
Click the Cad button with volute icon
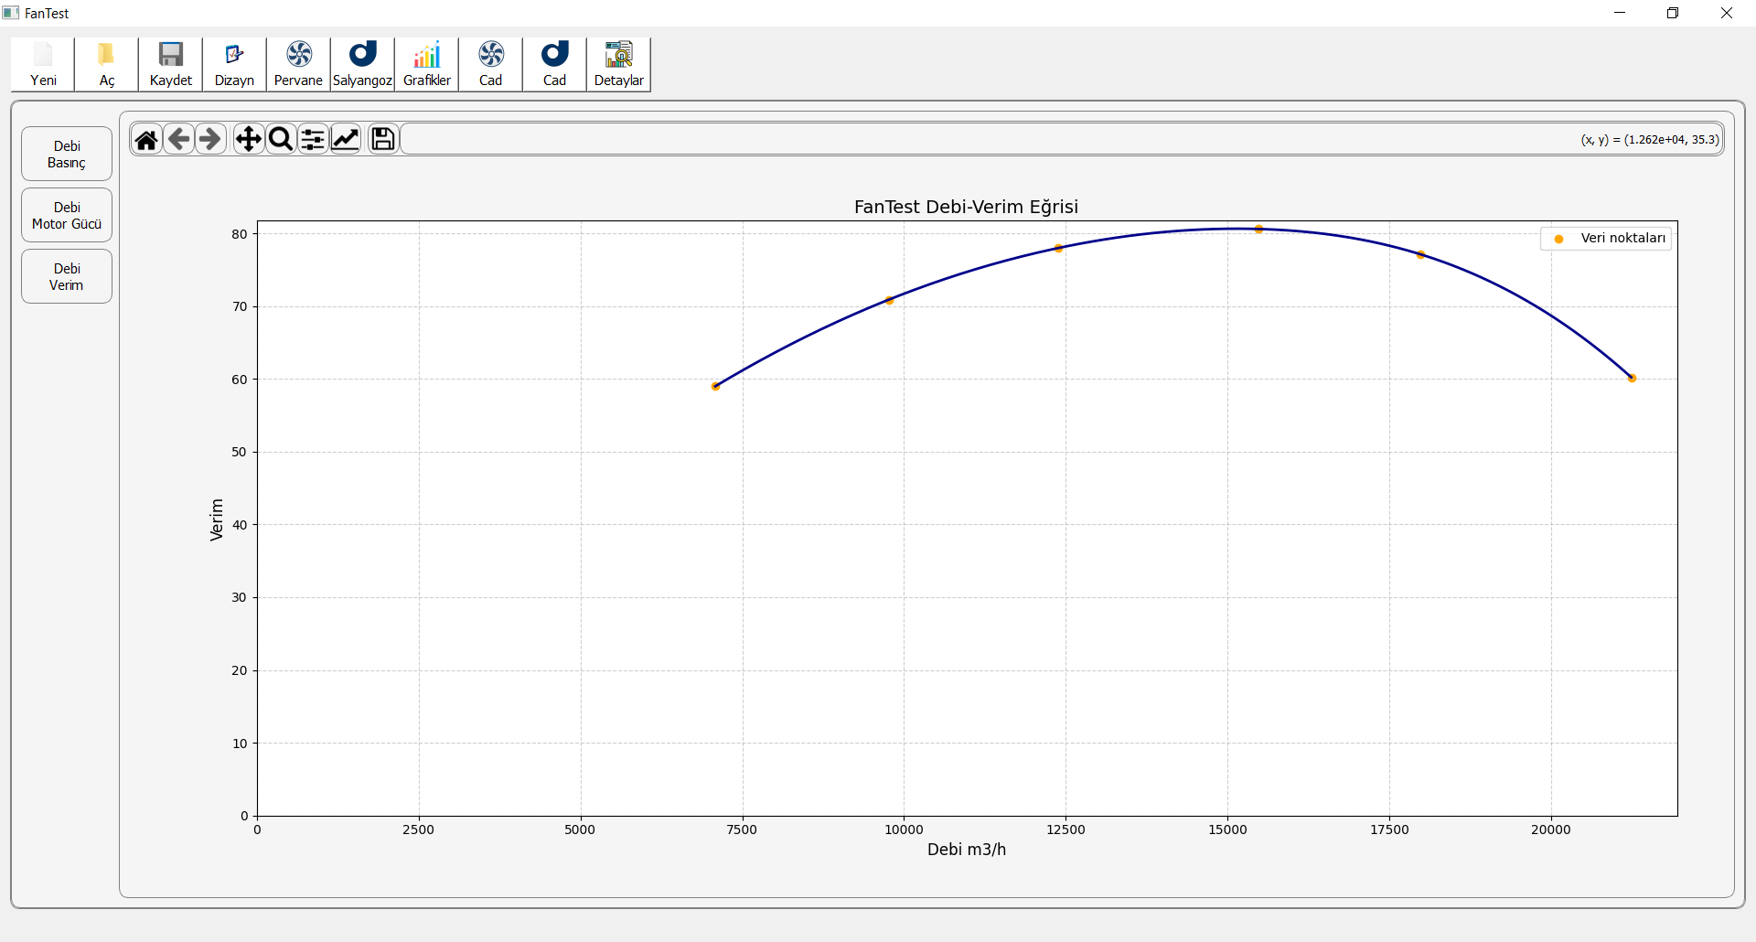[554, 64]
